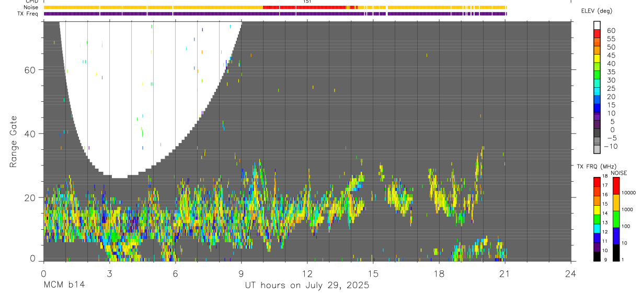Select the "Range Gate" y-axis label

[x=14, y=142]
